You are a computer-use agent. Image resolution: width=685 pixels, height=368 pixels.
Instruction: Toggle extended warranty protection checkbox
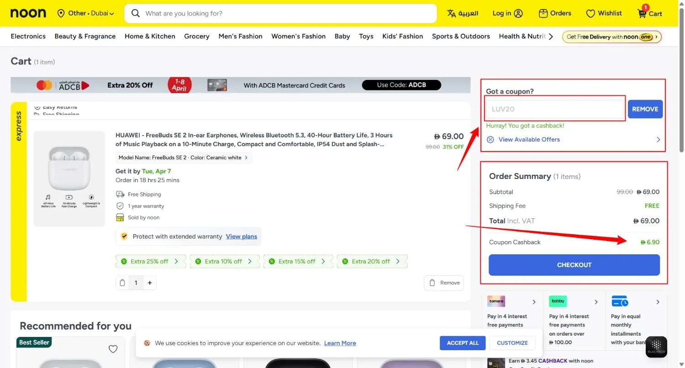point(124,237)
